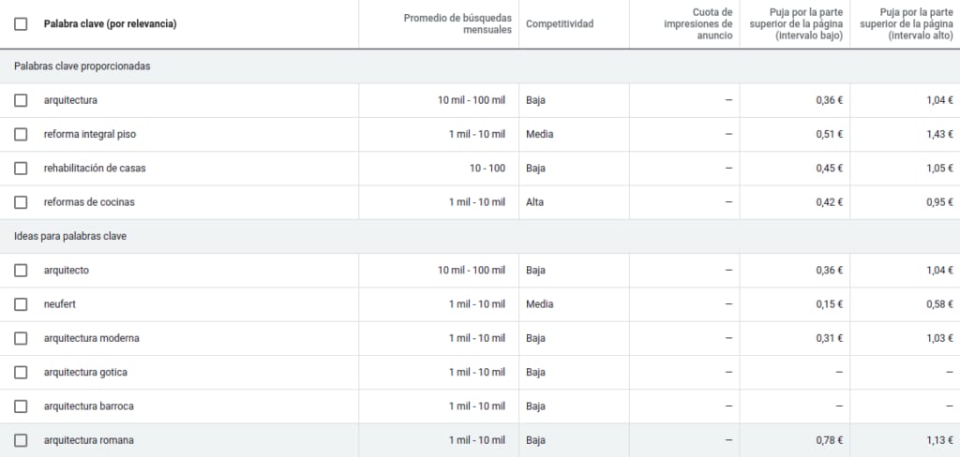Tick the arquitectura romana checkbox
Viewport: 960px width, 457px height.
(x=21, y=440)
